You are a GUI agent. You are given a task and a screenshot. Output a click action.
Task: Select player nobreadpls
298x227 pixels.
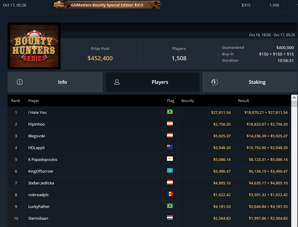[x=38, y=195]
